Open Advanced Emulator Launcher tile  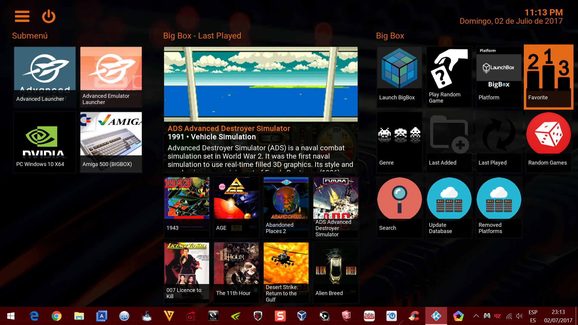coord(111,77)
